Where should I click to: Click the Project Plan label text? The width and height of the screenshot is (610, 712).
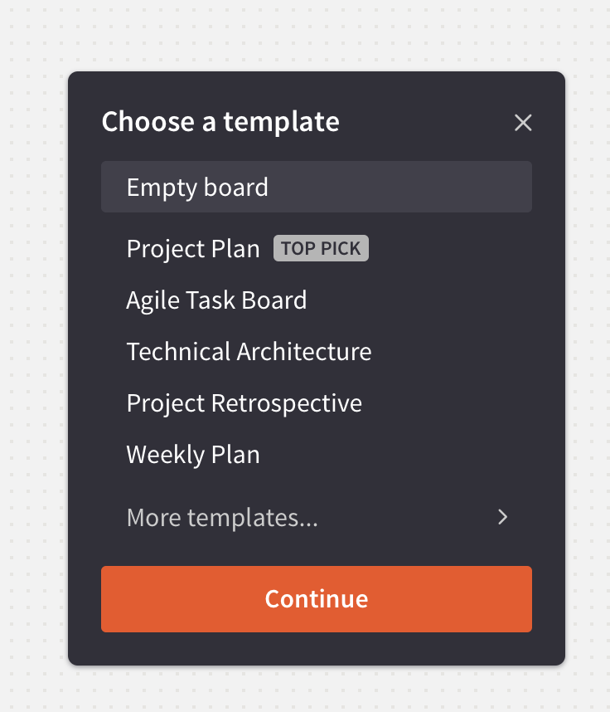[x=193, y=248]
